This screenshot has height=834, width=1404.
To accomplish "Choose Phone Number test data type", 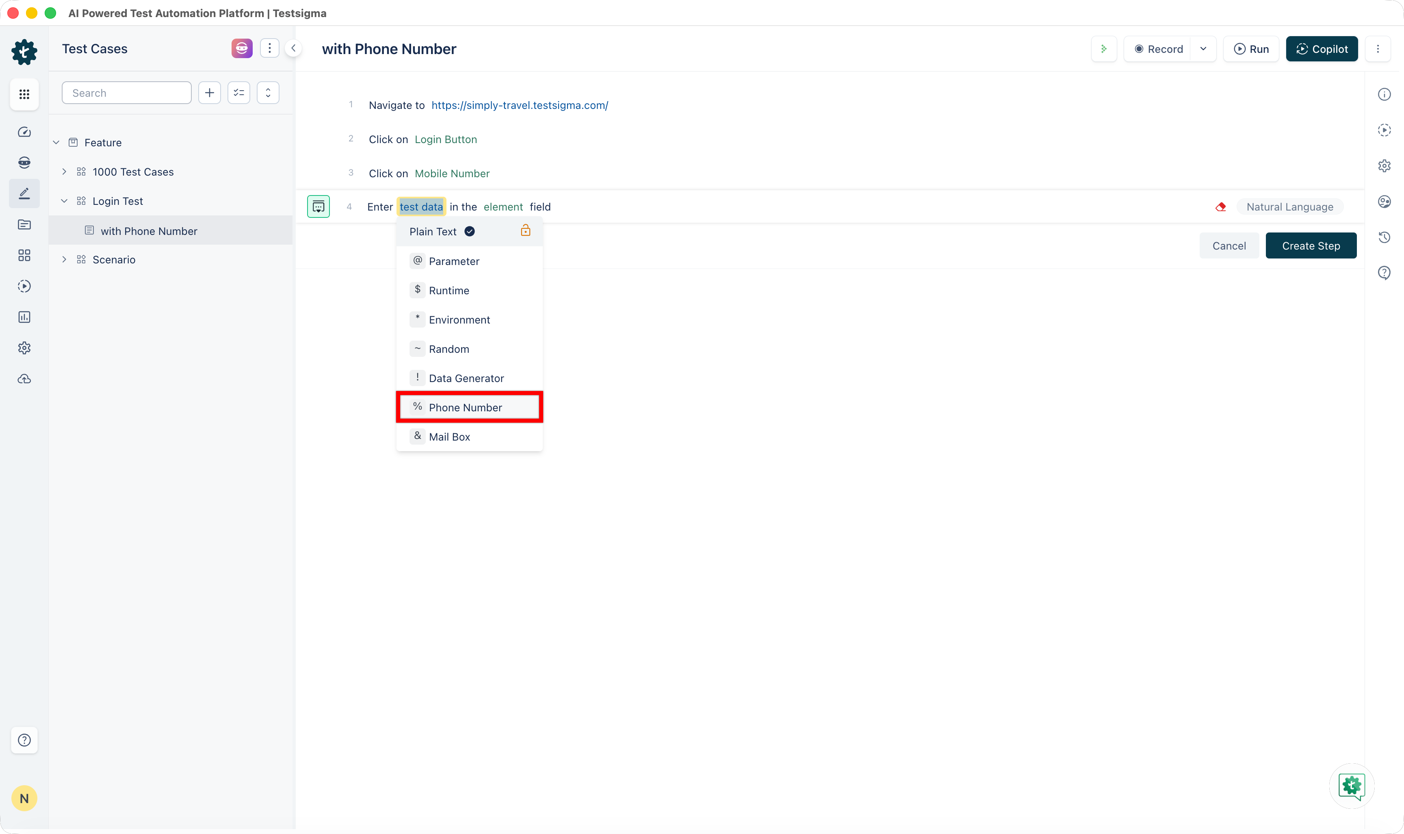I will [470, 407].
